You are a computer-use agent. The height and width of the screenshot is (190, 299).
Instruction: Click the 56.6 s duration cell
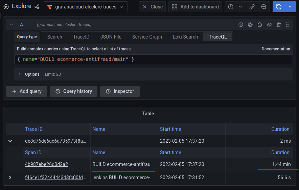tap(284, 177)
